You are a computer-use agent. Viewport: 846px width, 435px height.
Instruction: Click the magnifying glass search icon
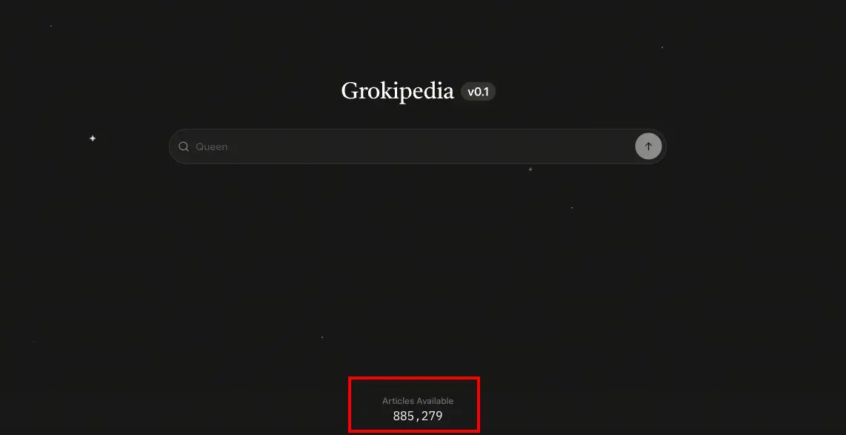(x=184, y=146)
